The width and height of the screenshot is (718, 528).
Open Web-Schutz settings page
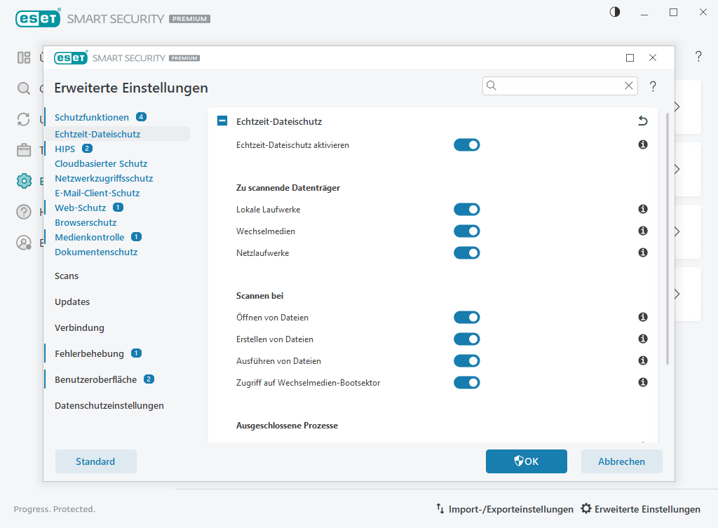(80, 208)
